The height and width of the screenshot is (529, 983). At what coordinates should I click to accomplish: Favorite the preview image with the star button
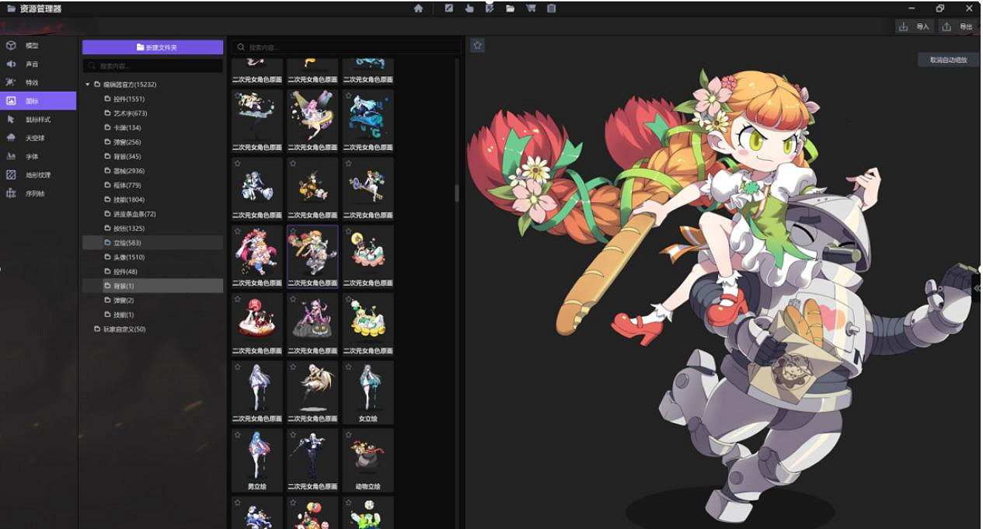477,46
